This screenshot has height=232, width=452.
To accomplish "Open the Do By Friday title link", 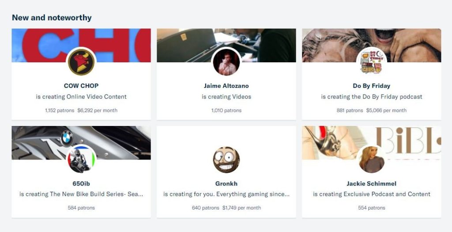I will coord(372,86).
